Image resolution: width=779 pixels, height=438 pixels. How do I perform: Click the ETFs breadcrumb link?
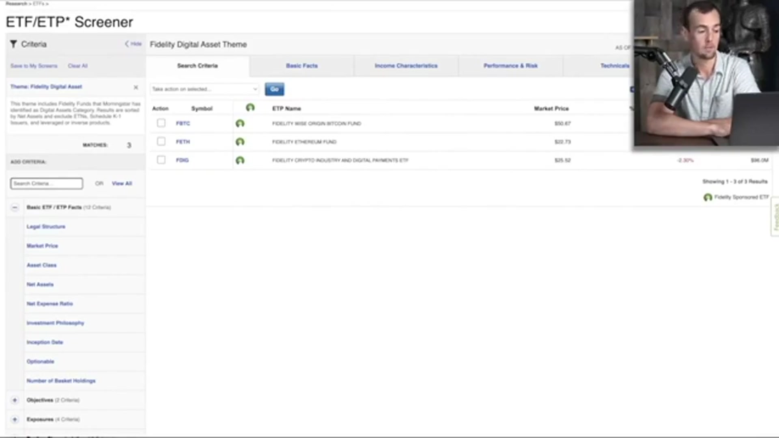38,3
